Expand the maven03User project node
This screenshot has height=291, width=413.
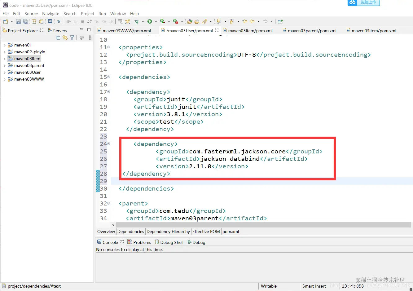[4, 73]
